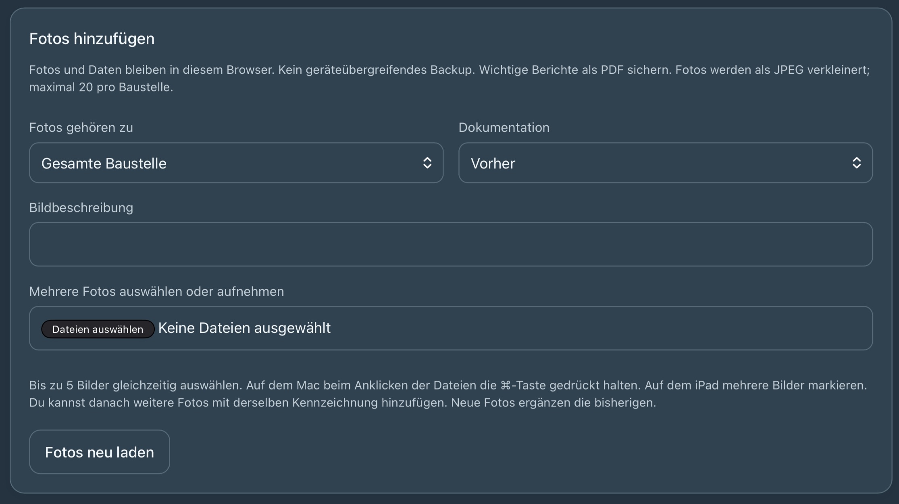The image size is (899, 504).
Task: Click into the Bildbeschreibung text field
Action: point(451,244)
